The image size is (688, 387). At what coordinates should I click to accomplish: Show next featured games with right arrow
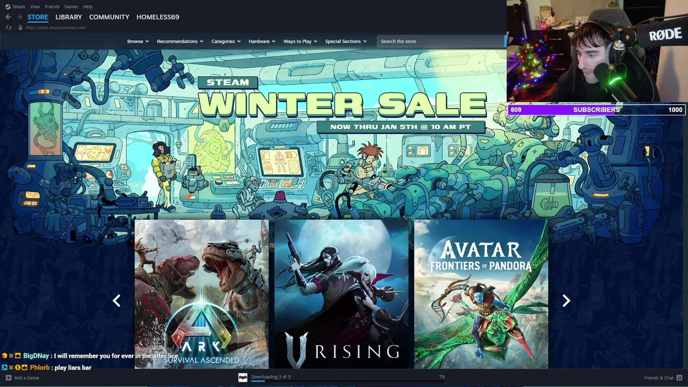click(566, 300)
